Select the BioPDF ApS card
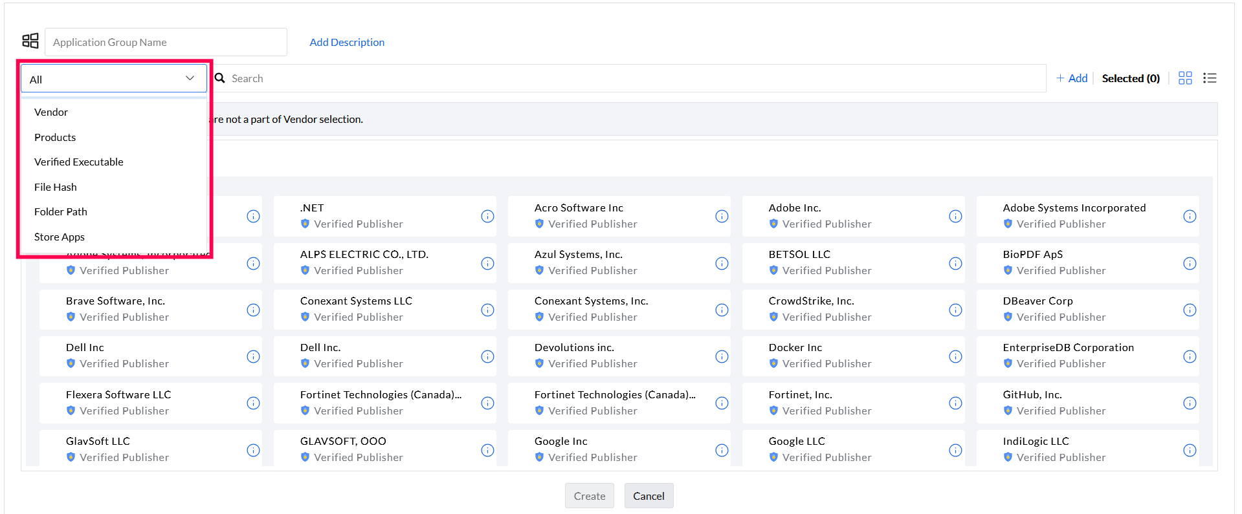This screenshot has width=1242, height=514. (1088, 262)
